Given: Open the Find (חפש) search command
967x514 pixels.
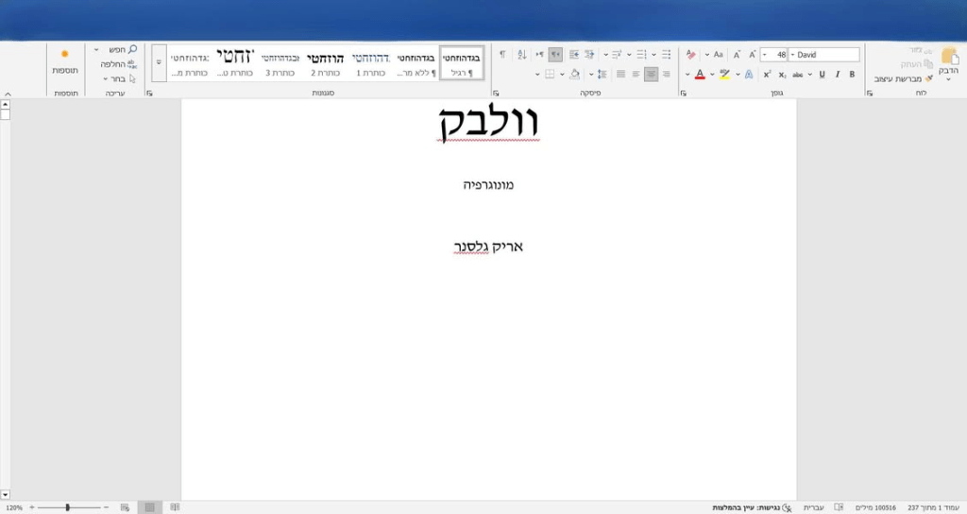Looking at the screenshot, I should coord(120,49).
